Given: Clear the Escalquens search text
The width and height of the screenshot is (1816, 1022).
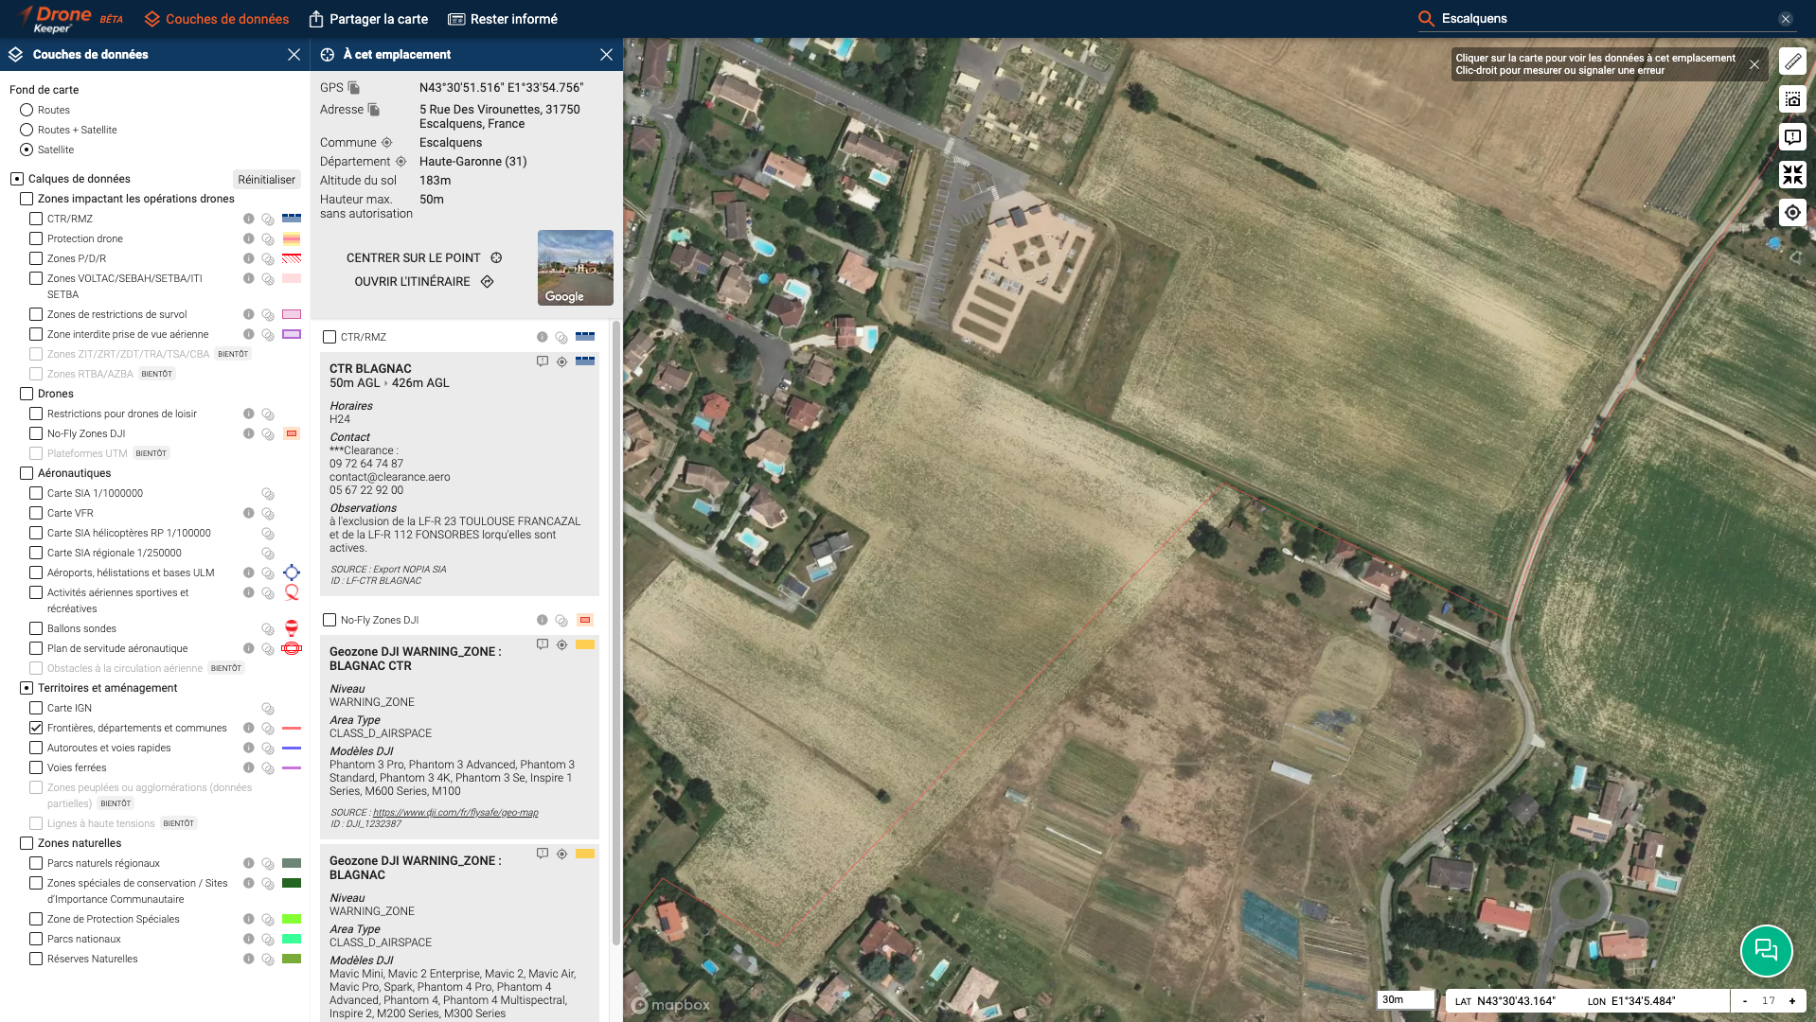Looking at the screenshot, I should click(1785, 19).
